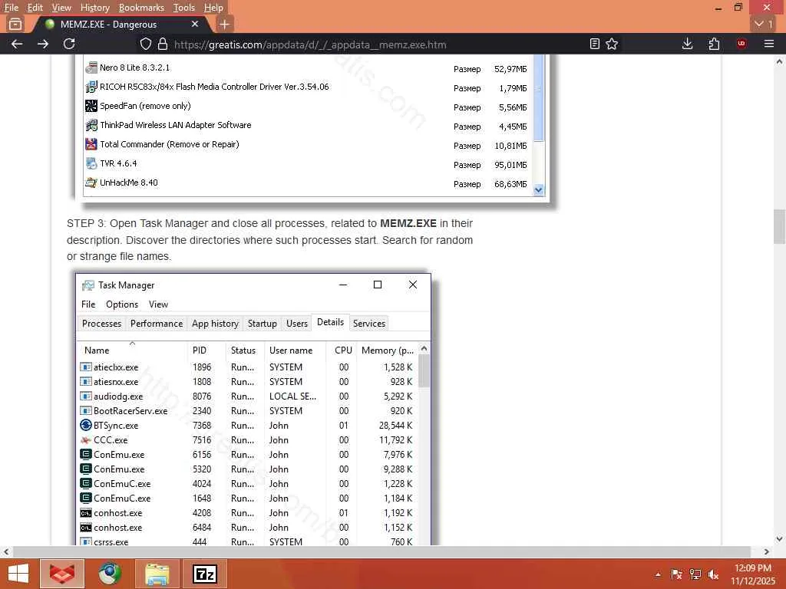Click the site security padlock icon

(x=163, y=44)
